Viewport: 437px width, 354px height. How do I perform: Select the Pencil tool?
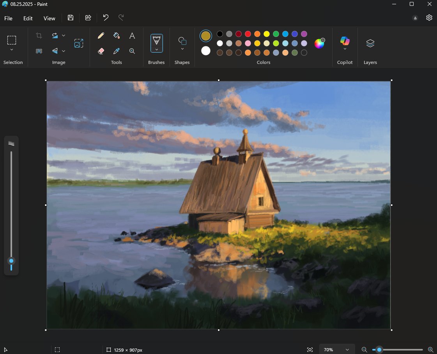pyautogui.click(x=101, y=35)
